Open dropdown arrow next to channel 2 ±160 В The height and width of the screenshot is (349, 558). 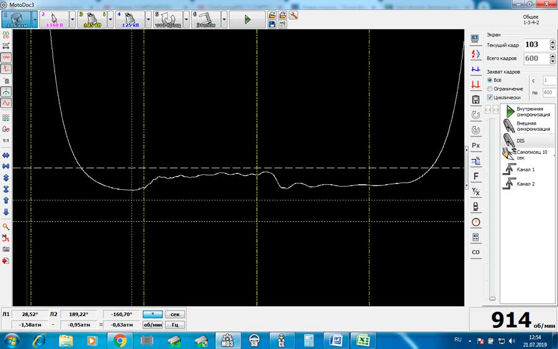(73, 19)
